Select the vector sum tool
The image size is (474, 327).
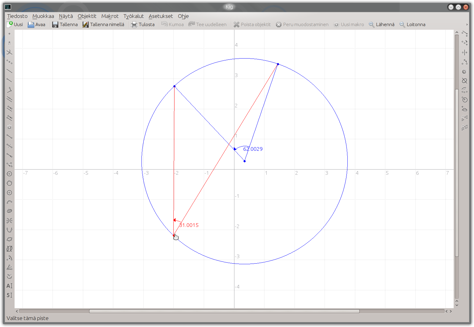pos(9,165)
